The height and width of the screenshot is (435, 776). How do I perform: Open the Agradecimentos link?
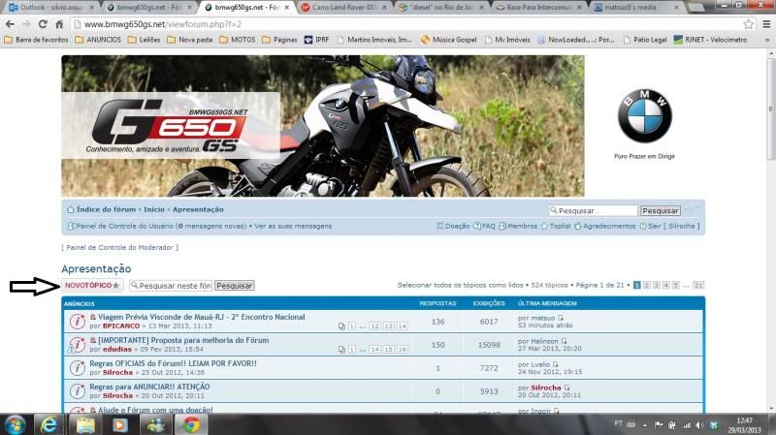(x=604, y=226)
